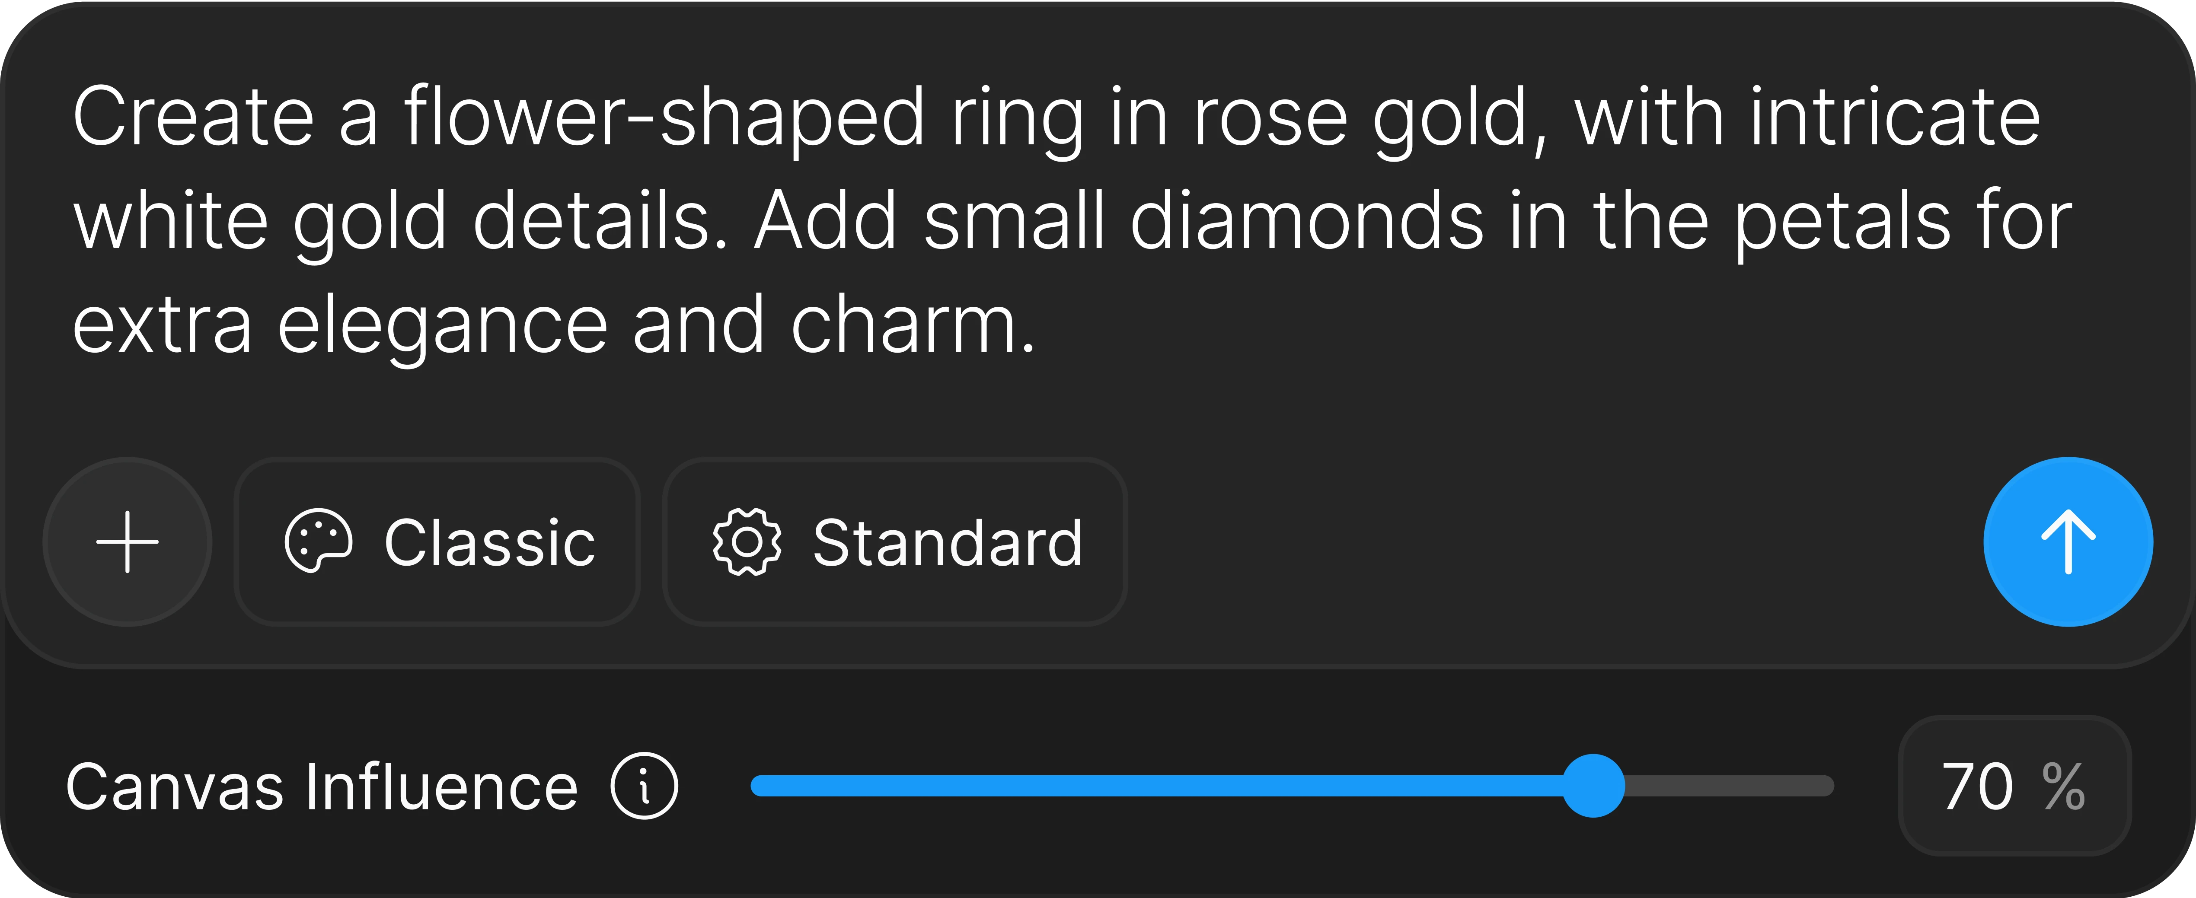Click the "Classic" label text
The height and width of the screenshot is (898, 2196).
[x=489, y=542]
